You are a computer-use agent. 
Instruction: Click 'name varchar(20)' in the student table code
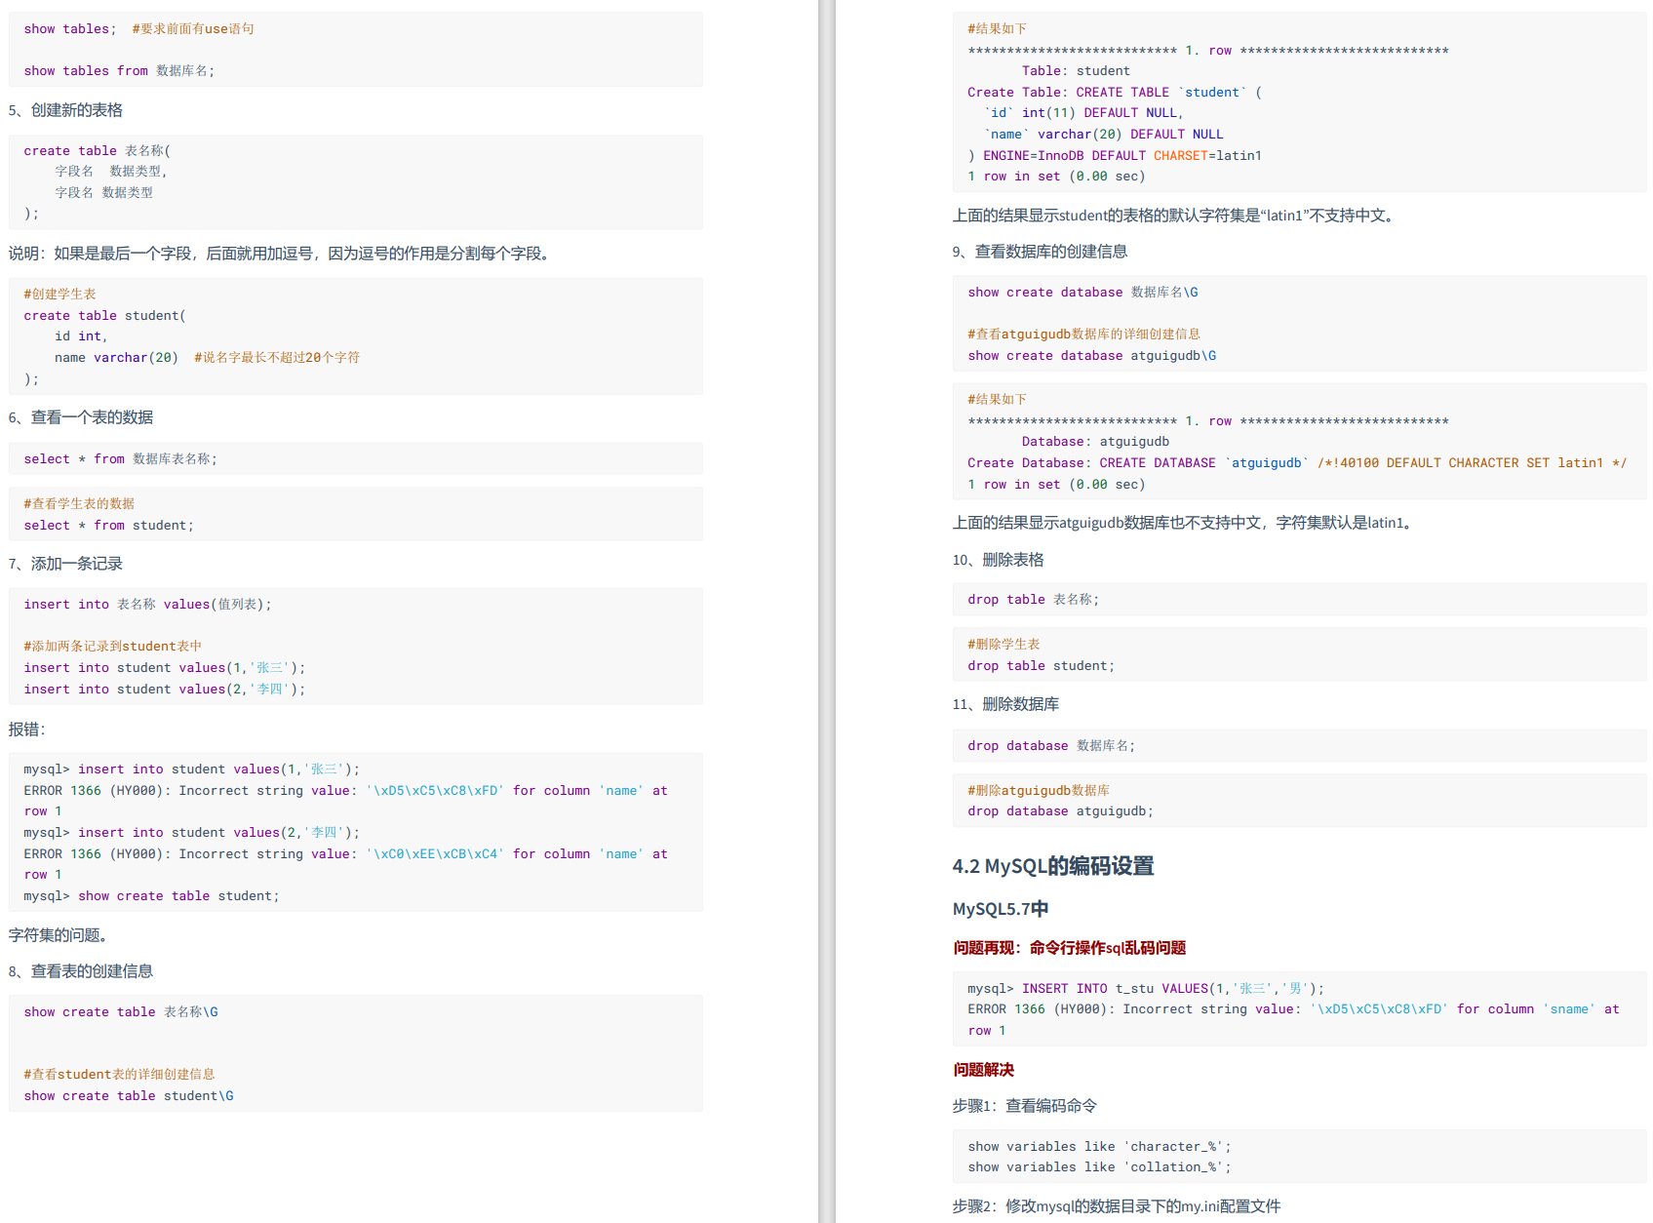click(116, 358)
